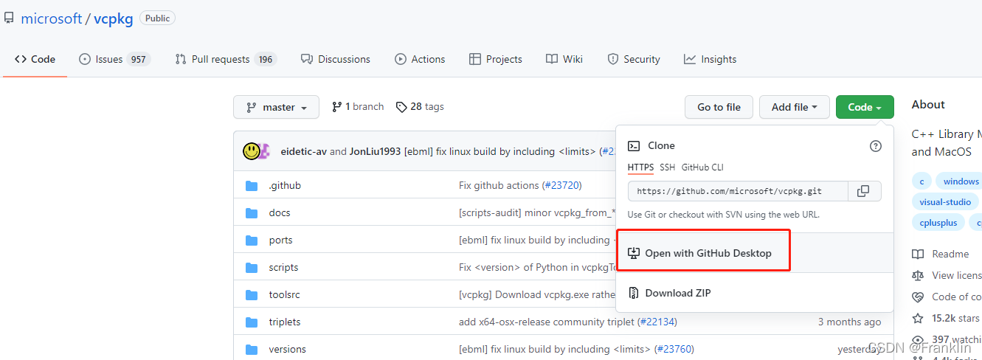Select the GitHub CLI clone tab
Image resolution: width=982 pixels, height=360 pixels.
coord(702,167)
